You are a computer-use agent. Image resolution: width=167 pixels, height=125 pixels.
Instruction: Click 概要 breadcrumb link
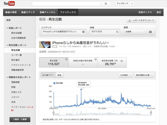tap(42, 20)
